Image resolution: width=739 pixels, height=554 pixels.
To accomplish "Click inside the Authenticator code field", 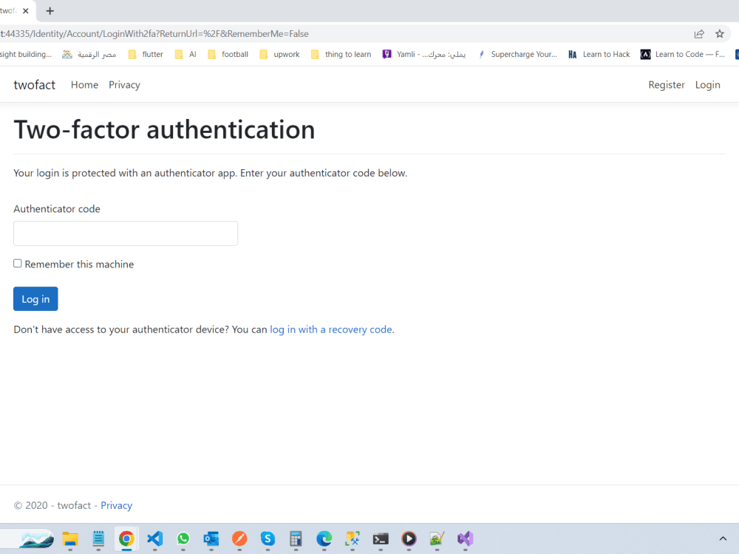I will coord(126,233).
